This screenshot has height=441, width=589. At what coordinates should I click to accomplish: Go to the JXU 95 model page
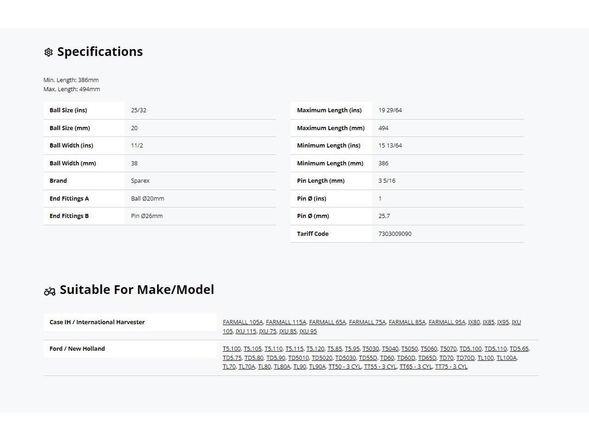[x=308, y=331]
